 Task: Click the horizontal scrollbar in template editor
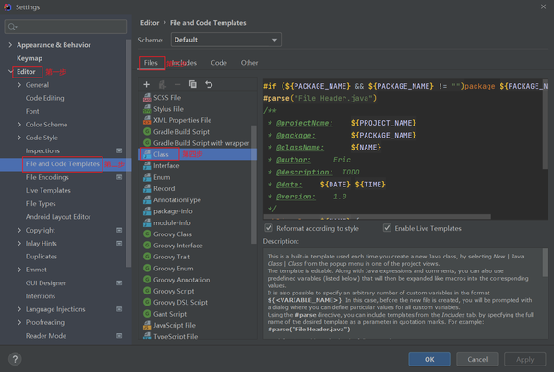378,216
